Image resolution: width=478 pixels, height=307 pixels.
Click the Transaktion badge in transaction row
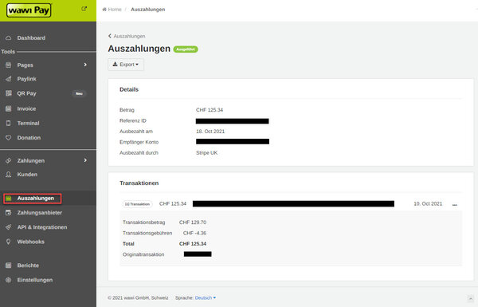pos(137,204)
